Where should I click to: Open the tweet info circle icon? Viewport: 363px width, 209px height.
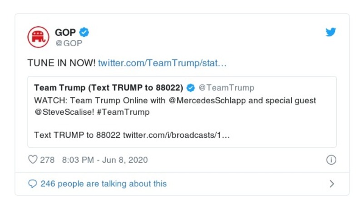[x=331, y=160]
